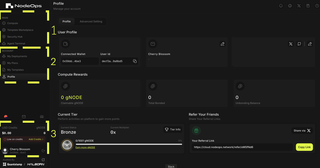
Task: Click the Discord icon in sidebar footer
Action: point(42,117)
